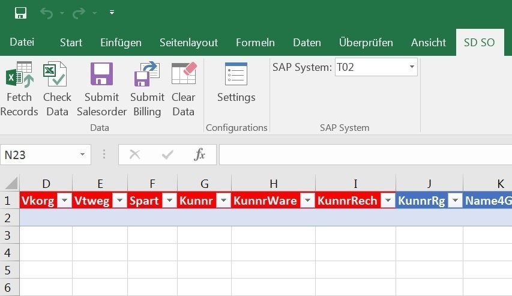Select column E header
Image resolution: width=512 pixels, height=296 pixels.
click(100, 184)
